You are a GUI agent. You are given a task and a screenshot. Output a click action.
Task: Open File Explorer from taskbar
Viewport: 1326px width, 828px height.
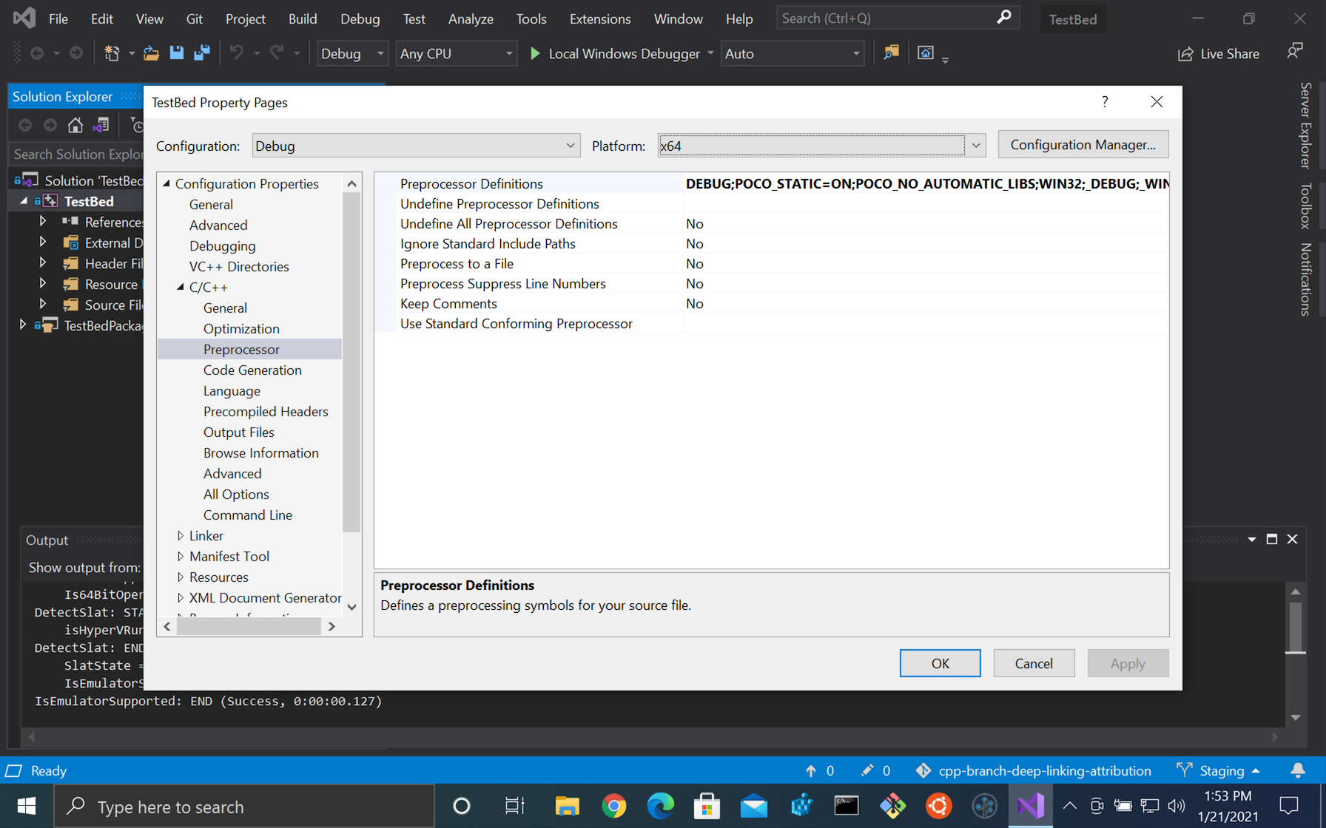coord(567,806)
